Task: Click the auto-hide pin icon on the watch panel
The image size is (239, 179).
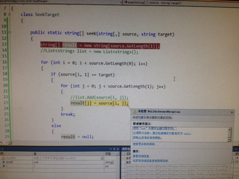Action: tap(114, 149)
